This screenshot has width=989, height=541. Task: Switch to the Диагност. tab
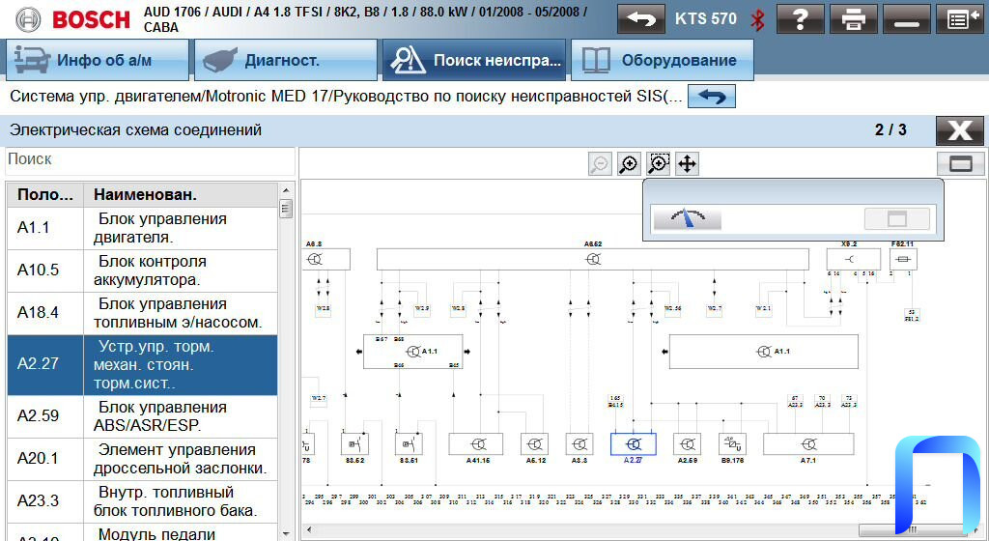point(286,60)
